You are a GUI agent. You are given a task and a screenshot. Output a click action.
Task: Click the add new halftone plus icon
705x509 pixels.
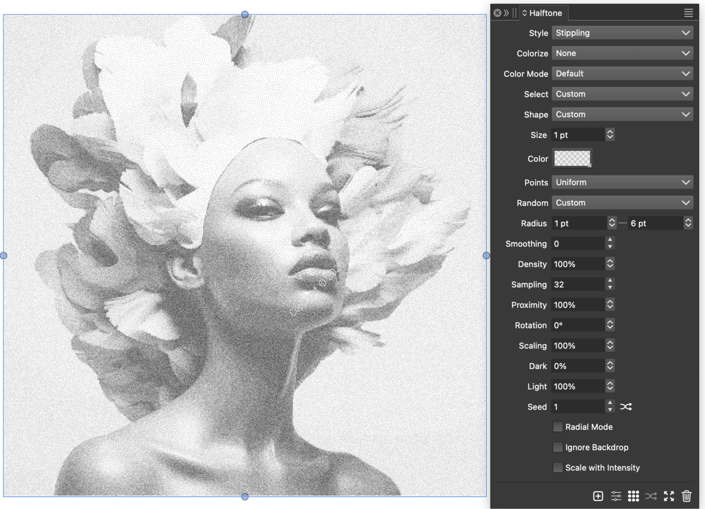[x=598, y=496]
